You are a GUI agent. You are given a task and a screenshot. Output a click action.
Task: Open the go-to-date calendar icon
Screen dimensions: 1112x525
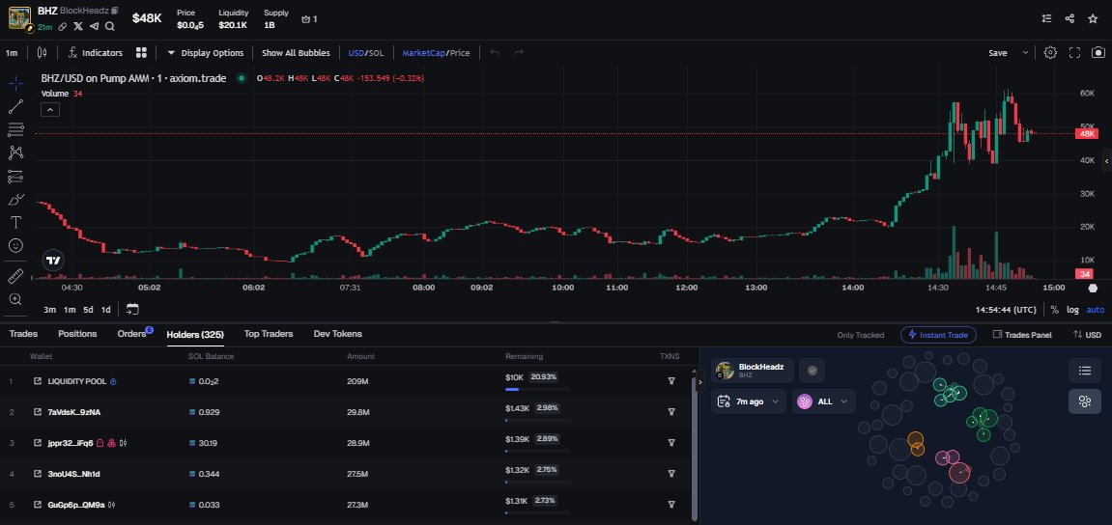[132, 309]
